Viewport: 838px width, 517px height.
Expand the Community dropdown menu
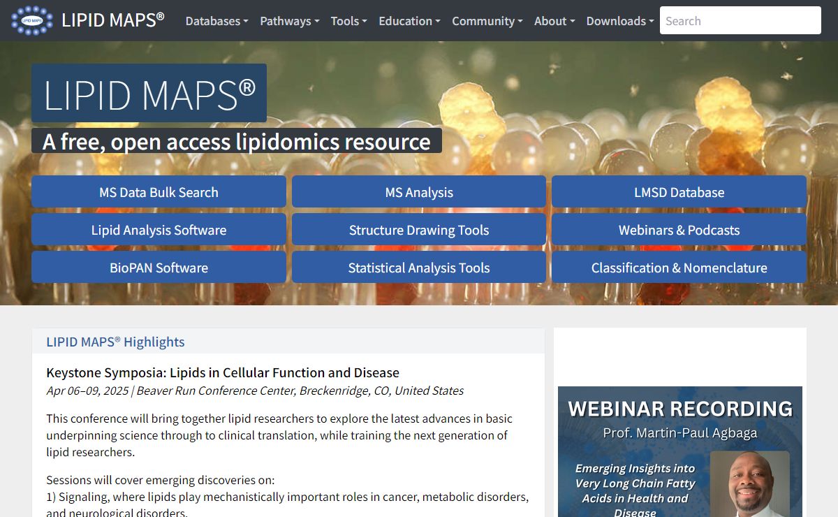pyautogui.click(x=487, y=21)
